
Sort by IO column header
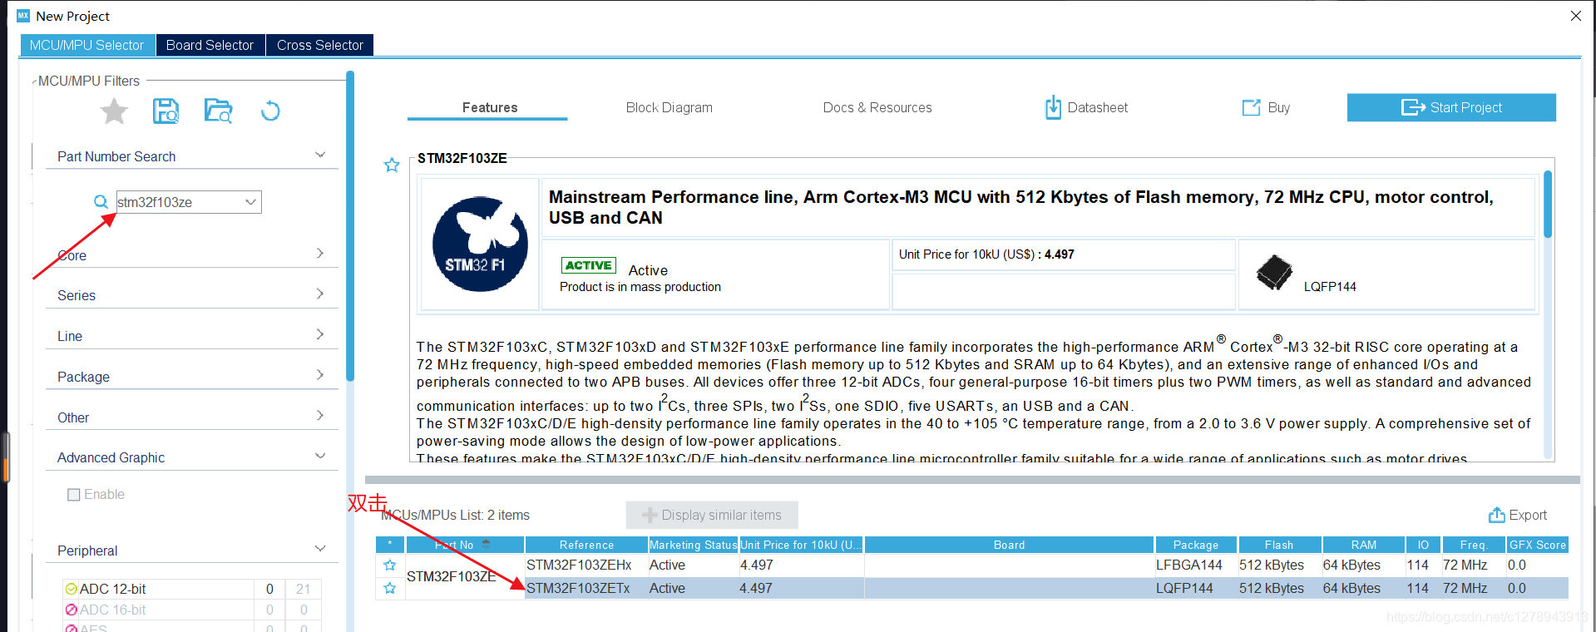coord(1423,545)
